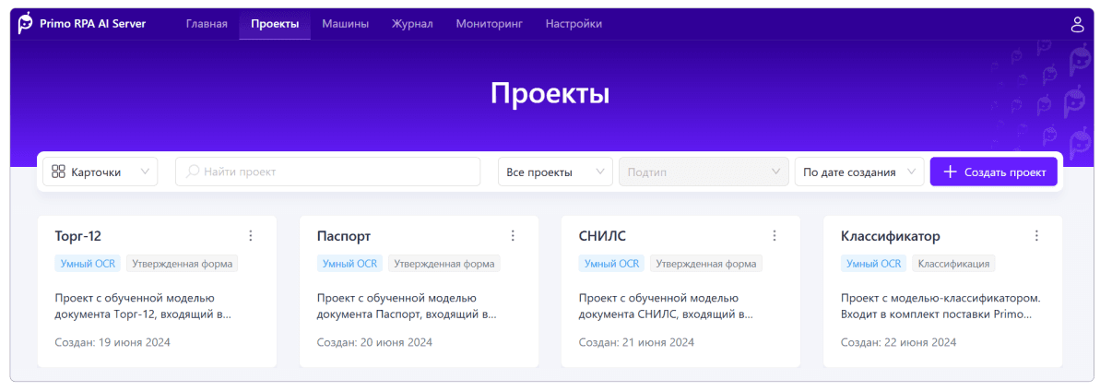
Task: Go to the Главная tab
Action: [207, 24]
